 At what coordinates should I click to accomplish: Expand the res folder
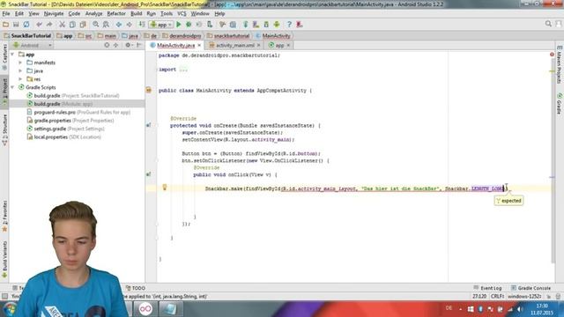tap(20, 79)
